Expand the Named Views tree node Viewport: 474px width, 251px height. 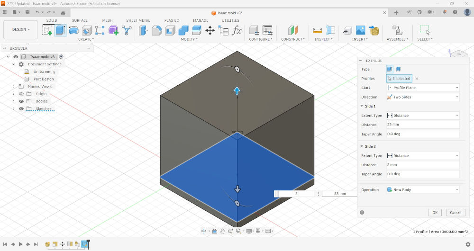coord(14,86)
